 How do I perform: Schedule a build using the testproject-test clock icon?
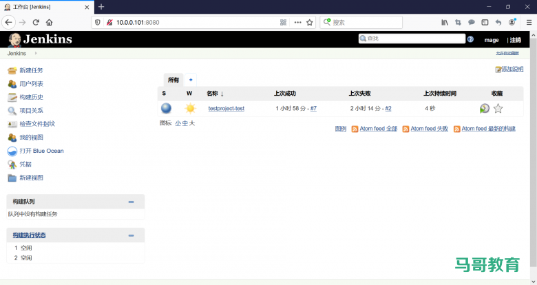pyautogui.click(x=484, y=109)
